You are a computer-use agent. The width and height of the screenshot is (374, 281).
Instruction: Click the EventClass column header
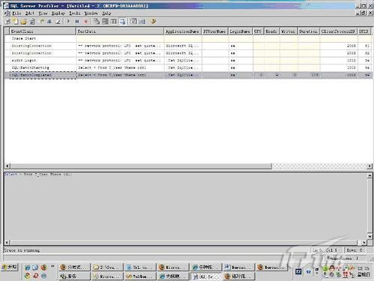pyautogui.click(x=43, y=31)
